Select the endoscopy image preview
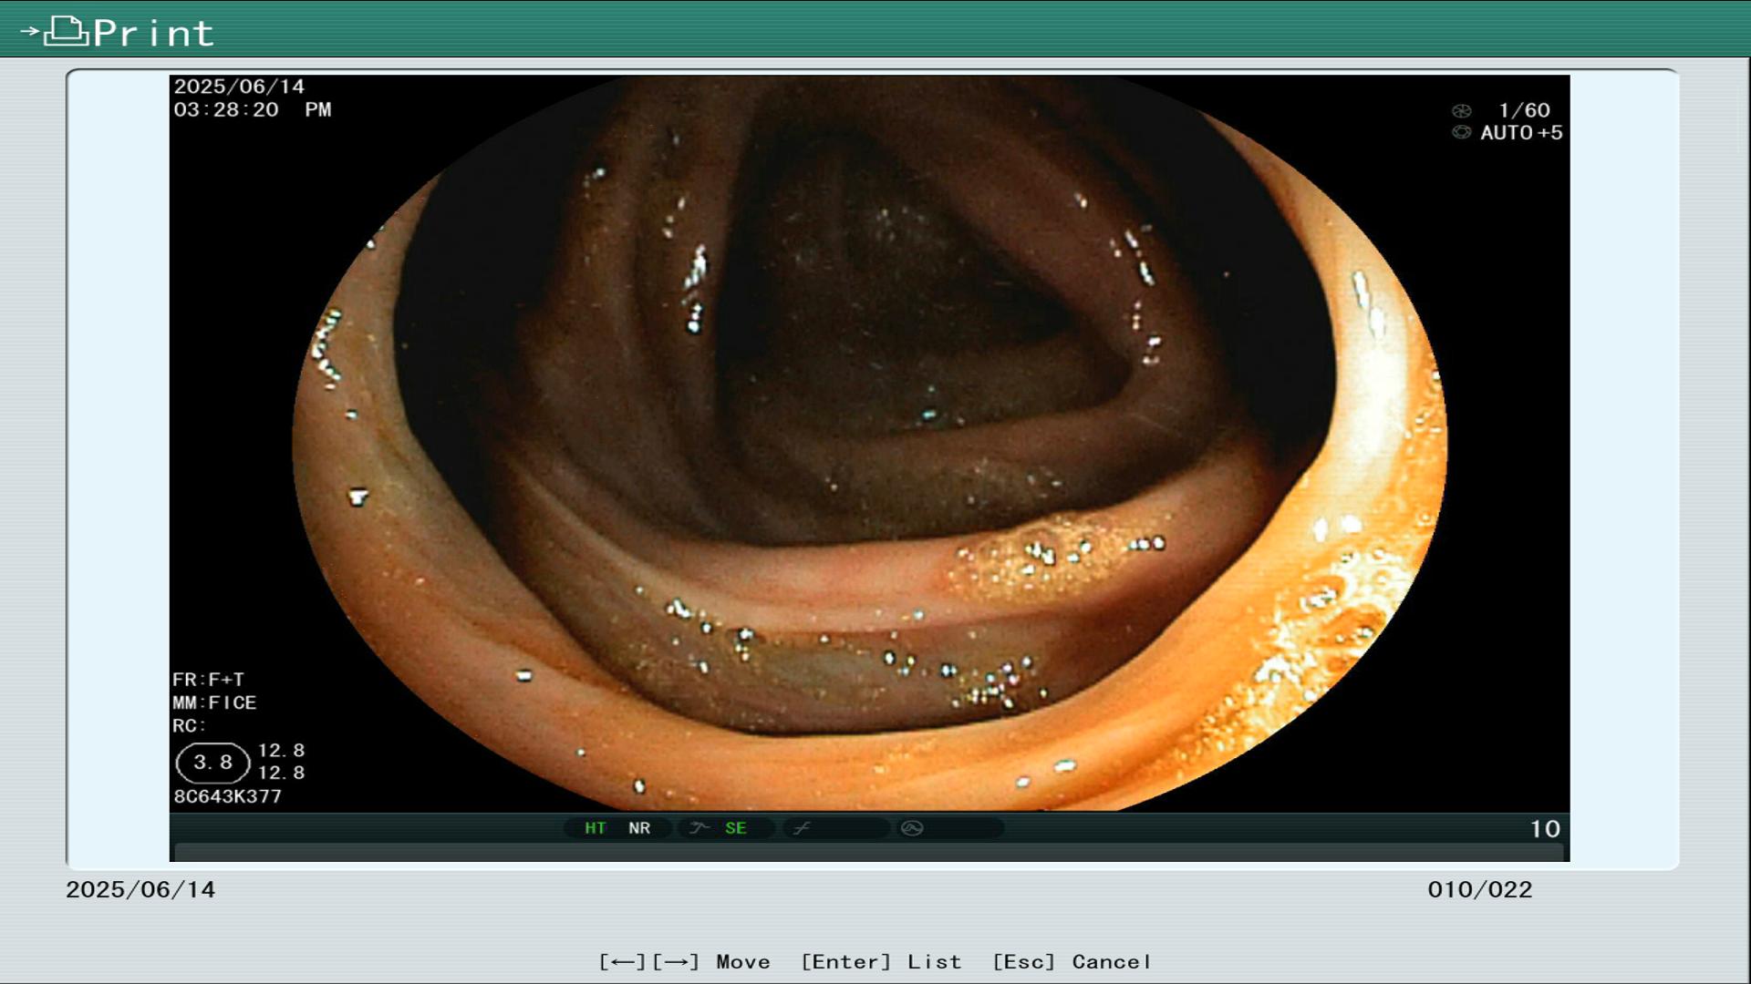Image resolution: width=1751 pixels, height=984 pixels. point(869,443)
